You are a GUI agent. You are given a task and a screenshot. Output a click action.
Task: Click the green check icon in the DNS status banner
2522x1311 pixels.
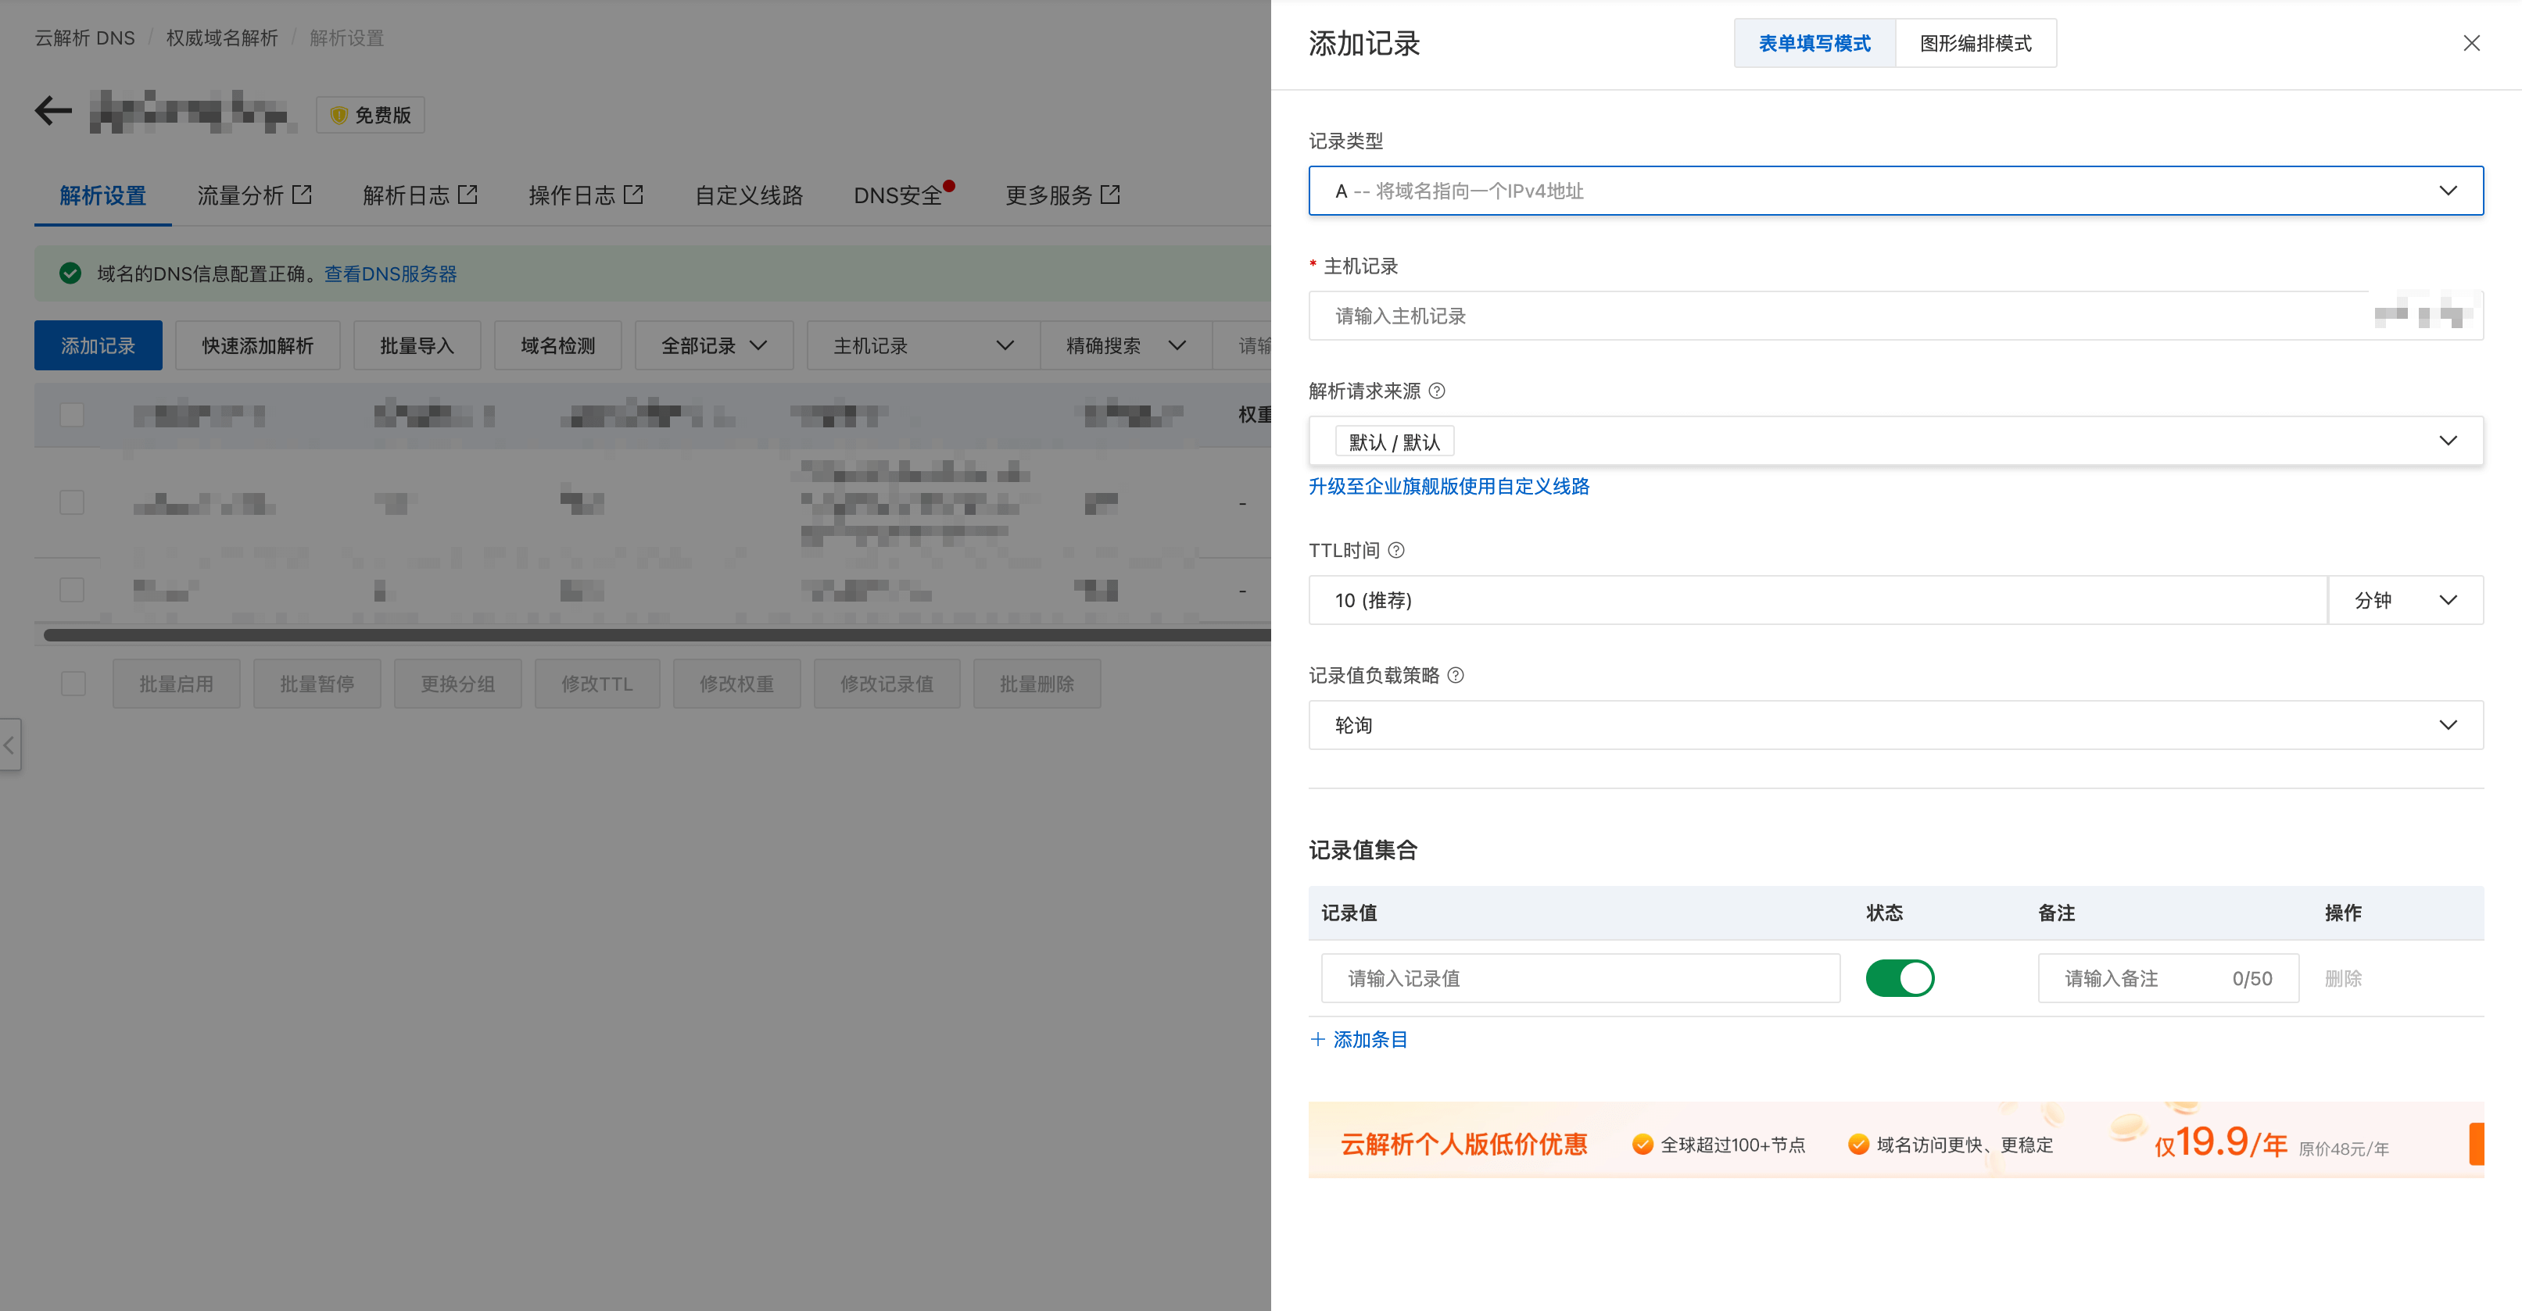pos(70,274)
